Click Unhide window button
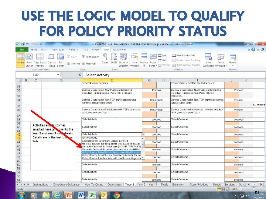 click(x=164, y=65)
